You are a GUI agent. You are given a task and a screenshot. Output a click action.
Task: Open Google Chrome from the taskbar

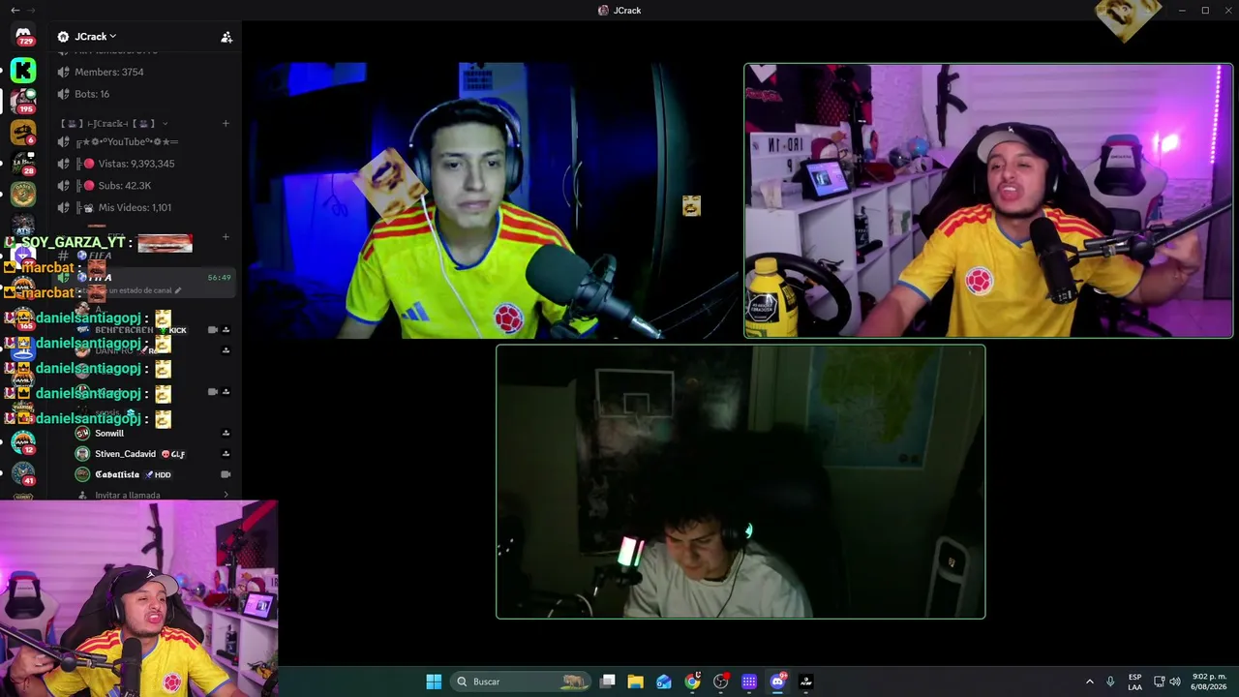(x=692, y=682)
